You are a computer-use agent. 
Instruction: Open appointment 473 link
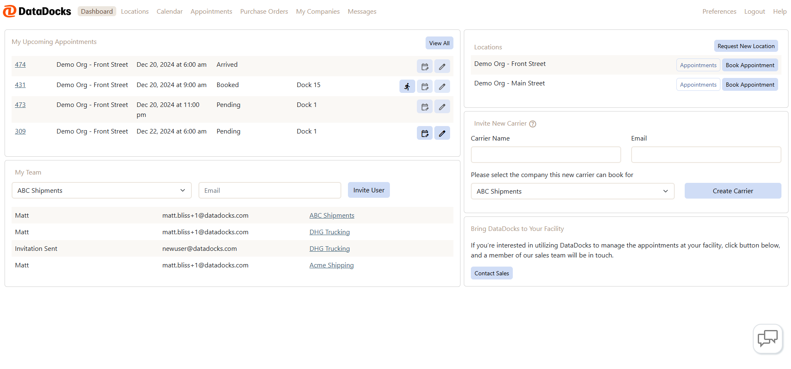point(20,105)
